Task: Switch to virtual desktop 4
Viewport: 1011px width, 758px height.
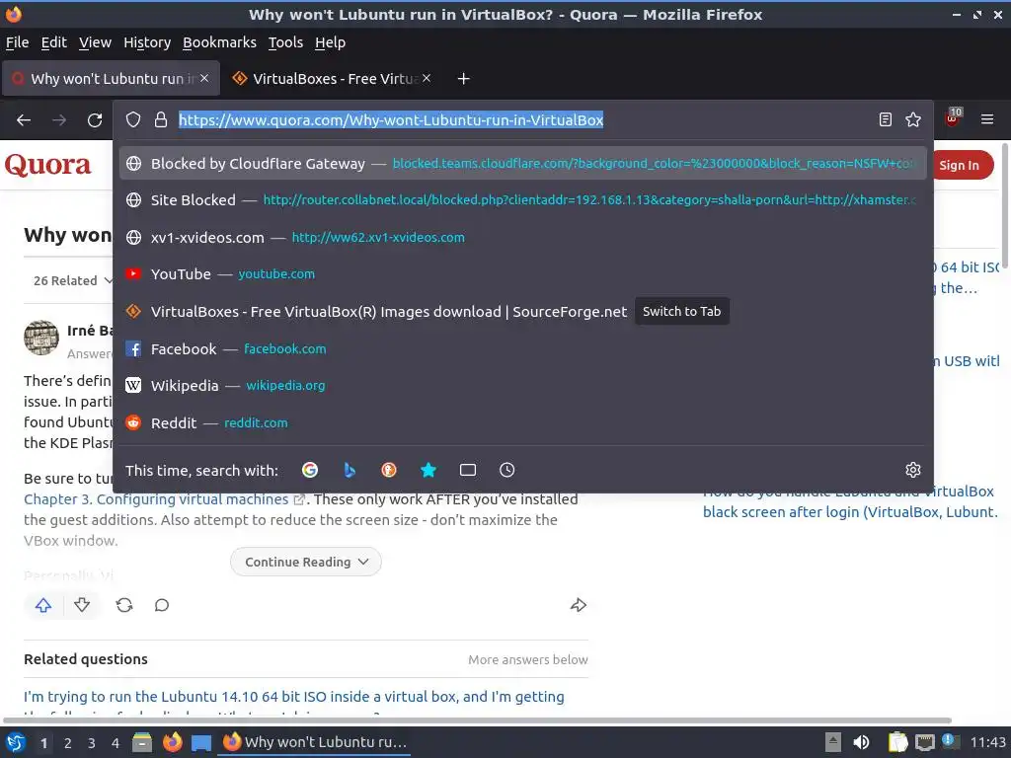Action: click(116, 743)
